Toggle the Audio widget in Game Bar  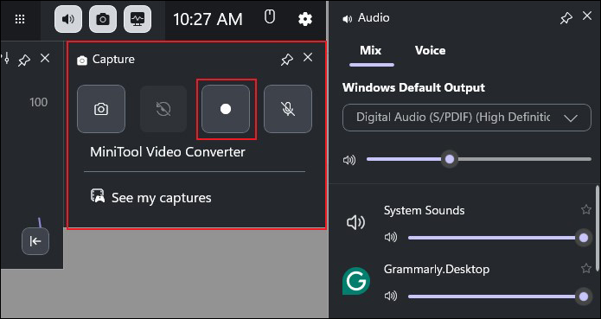point(67,19)
